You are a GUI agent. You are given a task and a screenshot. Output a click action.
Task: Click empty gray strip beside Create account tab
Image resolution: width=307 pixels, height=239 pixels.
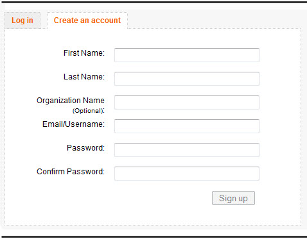pos(214,19)
